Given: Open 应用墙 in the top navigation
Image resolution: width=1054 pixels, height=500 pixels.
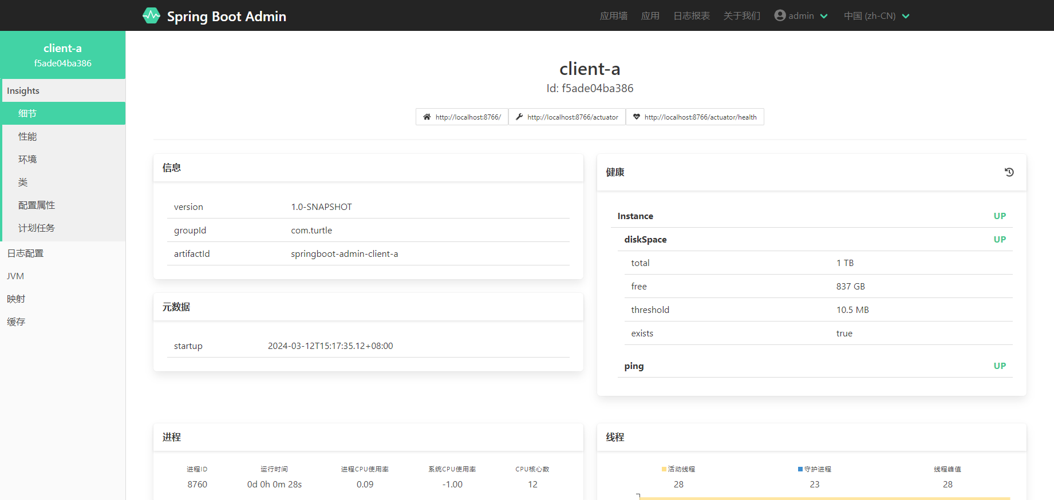Looking at the screenshot, I should coord(614,16).
